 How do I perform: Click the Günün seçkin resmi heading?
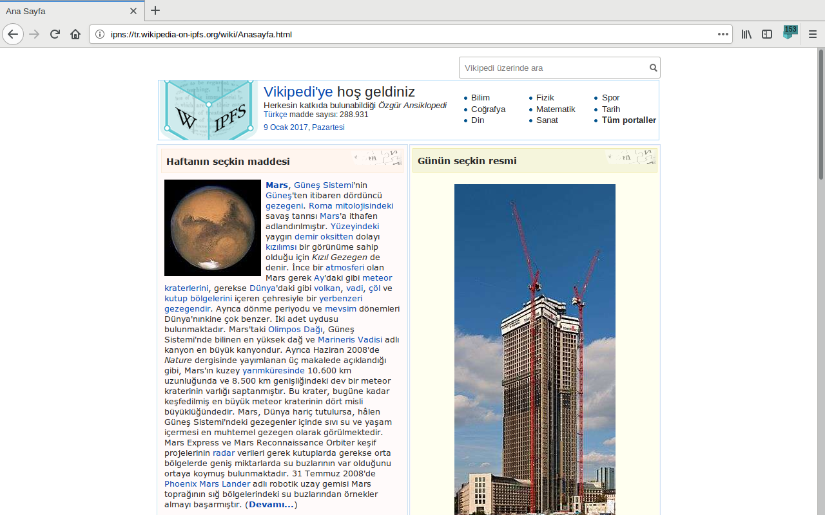(467, 161)
